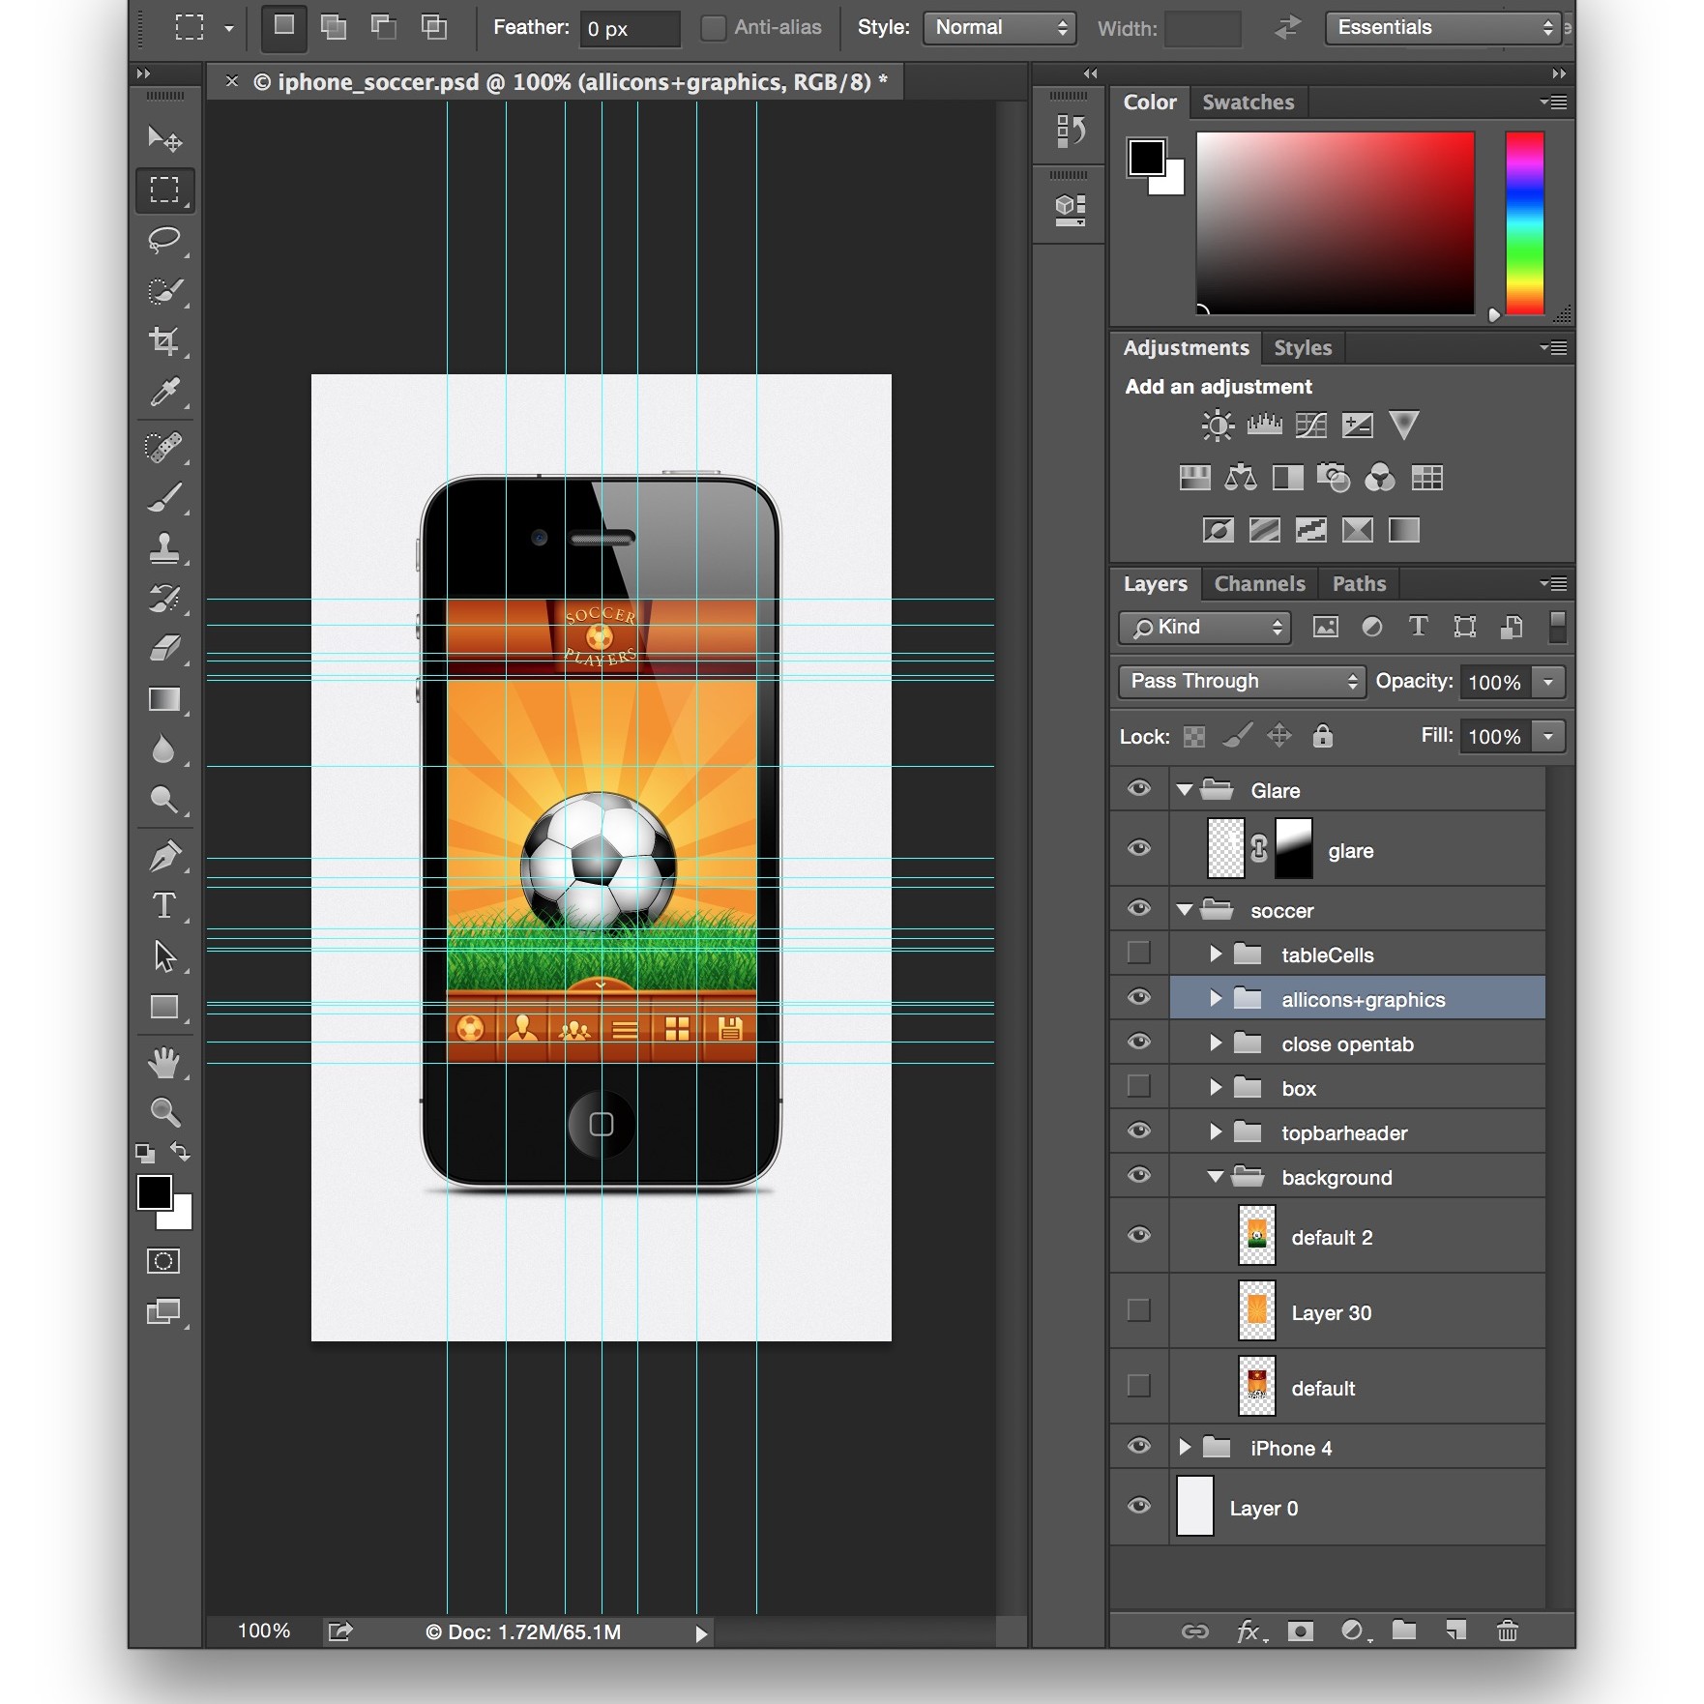Open the Swatches tab
The height and width of the screenshot is (1704, 1704).
click(1248, 103)
